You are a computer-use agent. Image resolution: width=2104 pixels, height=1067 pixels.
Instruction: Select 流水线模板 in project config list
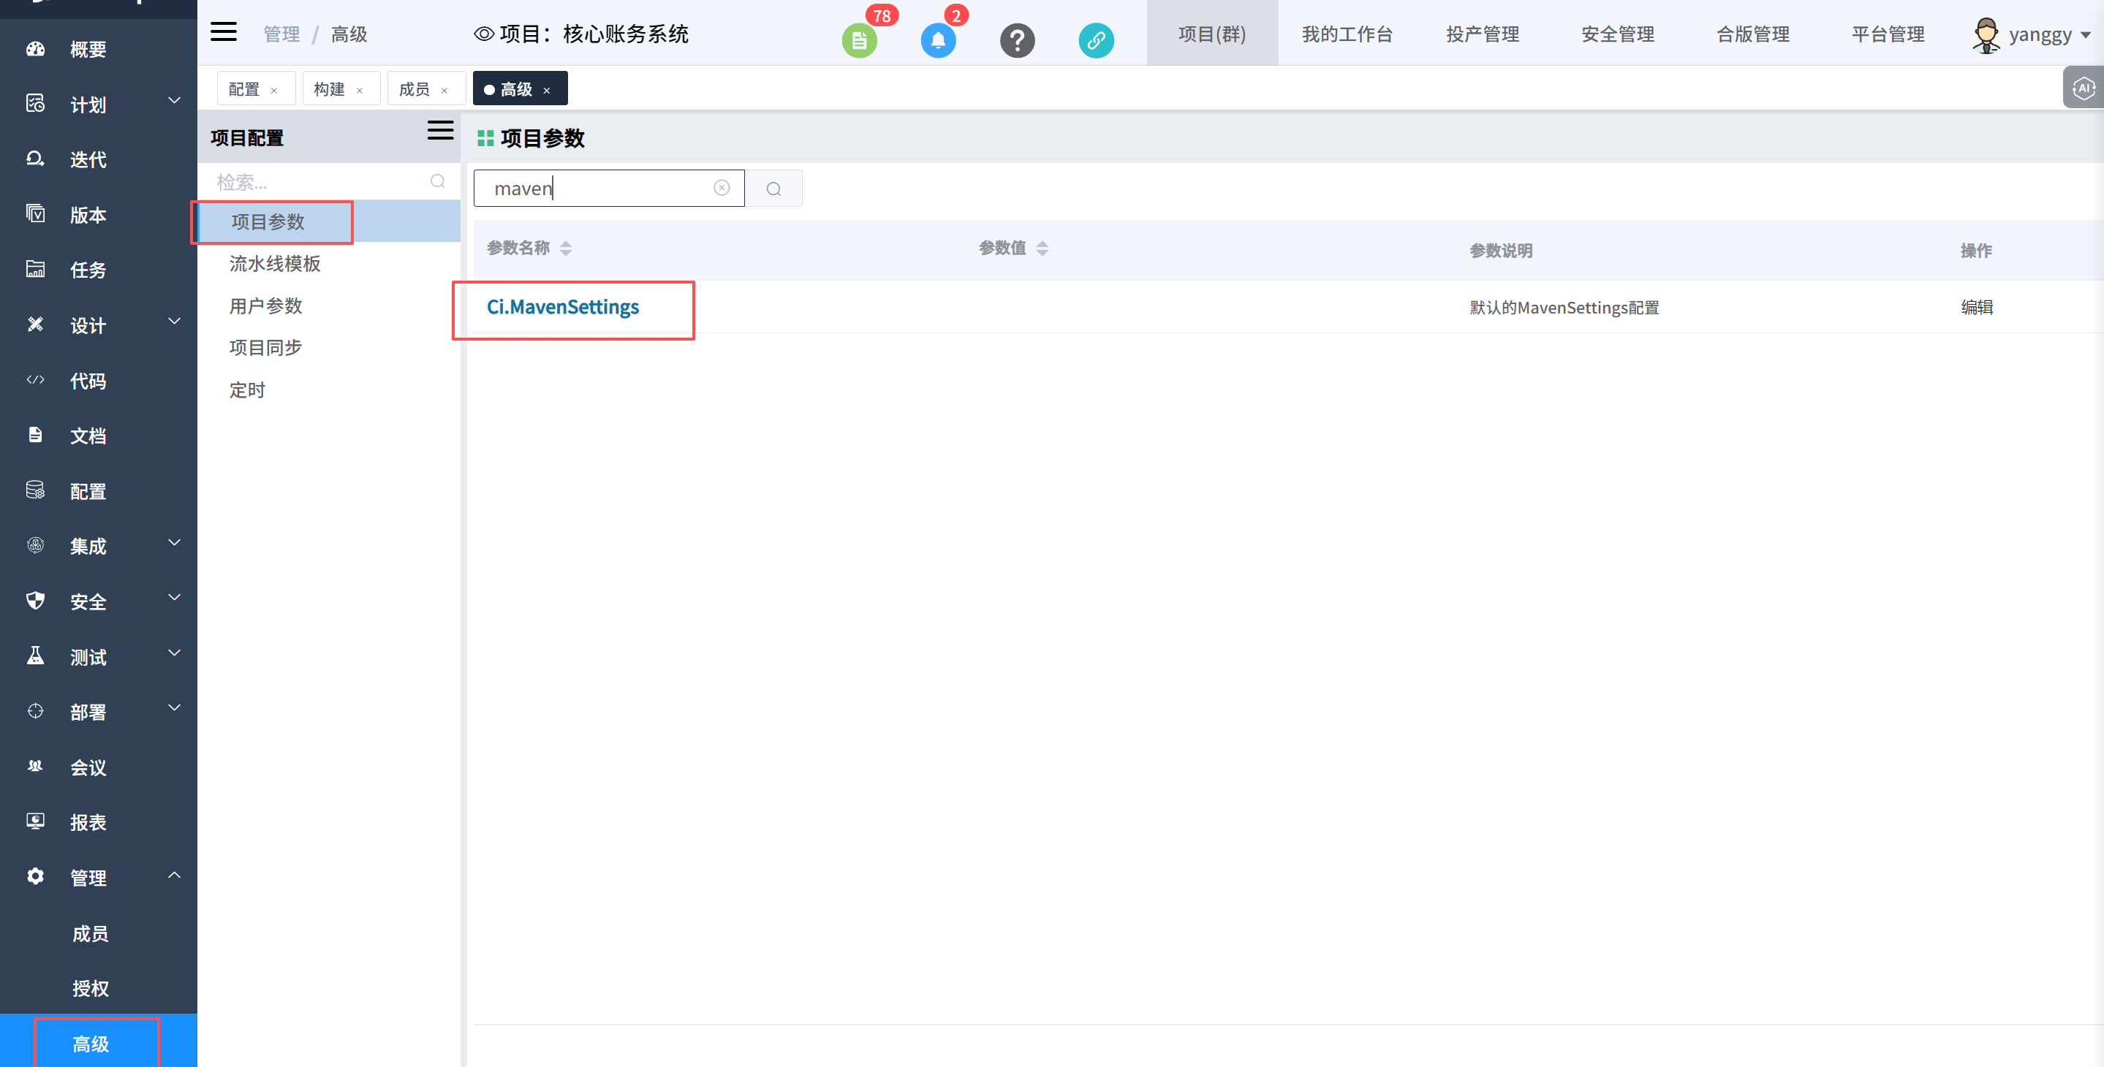pyautogui.click(x=274, y=264)
